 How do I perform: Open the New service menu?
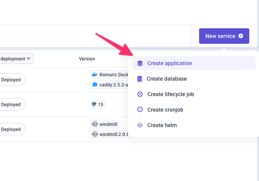coord(224,36)
